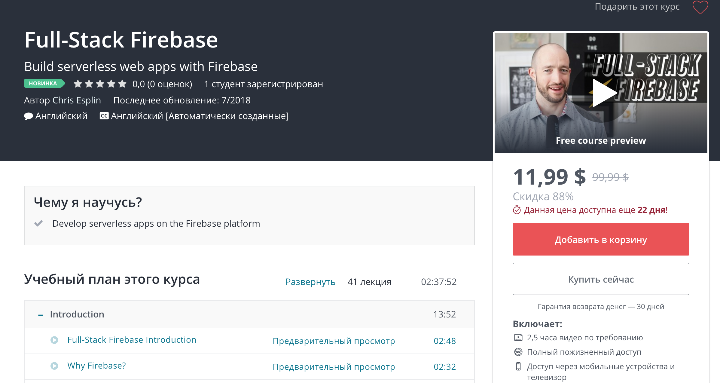Image resolution: width=720 pixels, height=383 pixels.
Task: Click the video on demand icon
Action: [x=518, y=338]
